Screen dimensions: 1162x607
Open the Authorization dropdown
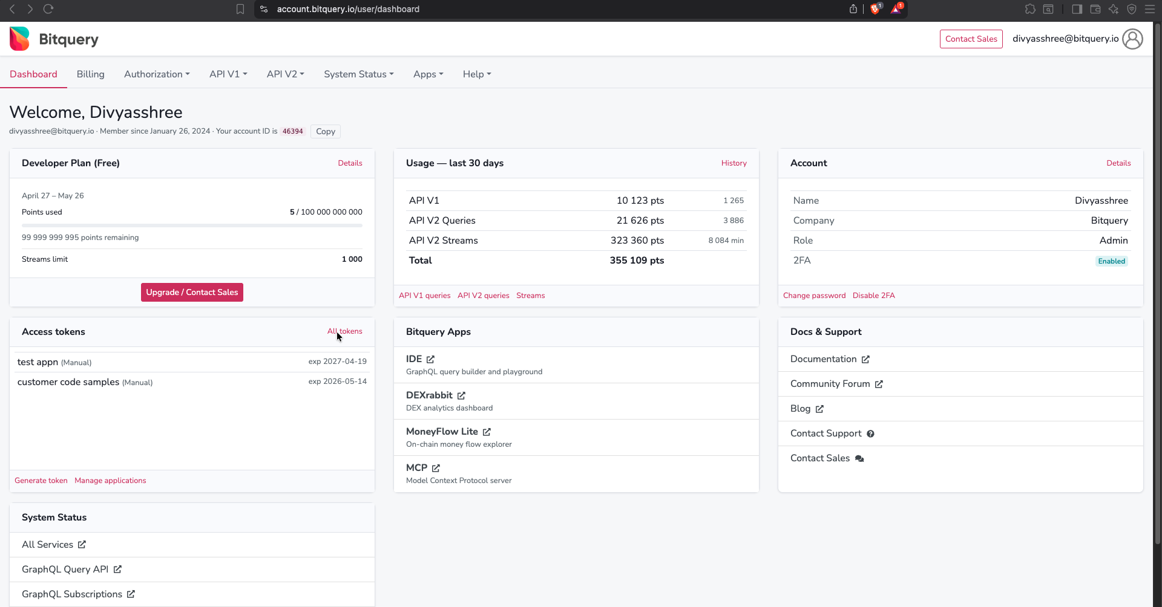point(156,74)
